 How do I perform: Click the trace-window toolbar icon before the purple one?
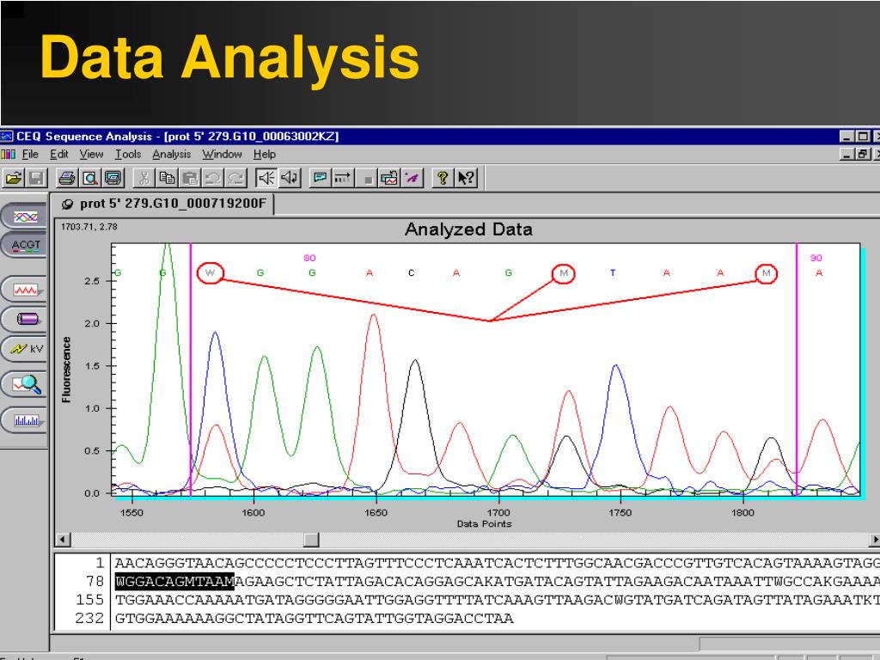388,179
